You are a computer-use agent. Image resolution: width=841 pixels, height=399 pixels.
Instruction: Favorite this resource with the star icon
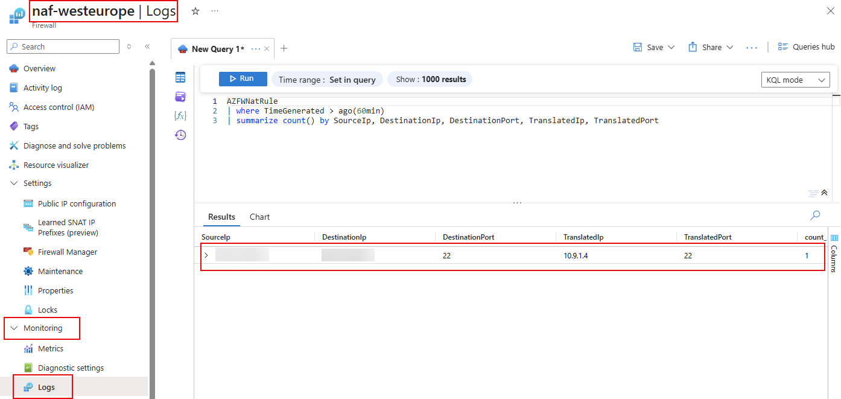(x=195, y=11)
